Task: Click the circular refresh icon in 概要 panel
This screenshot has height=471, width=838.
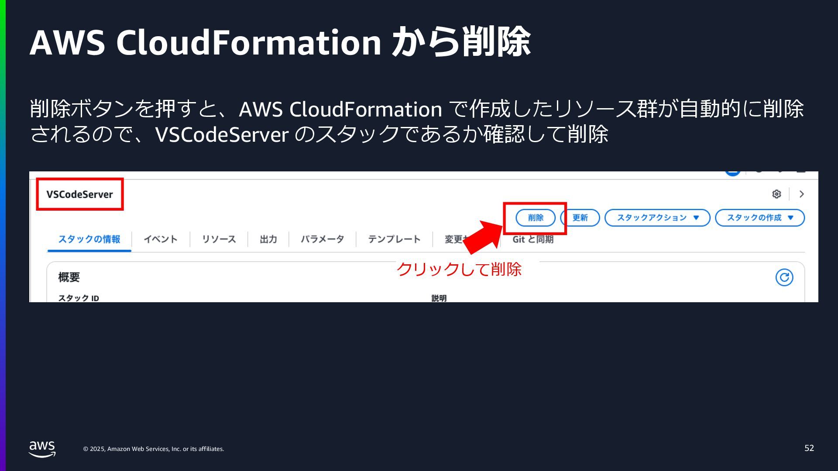Action: [784, 277]
